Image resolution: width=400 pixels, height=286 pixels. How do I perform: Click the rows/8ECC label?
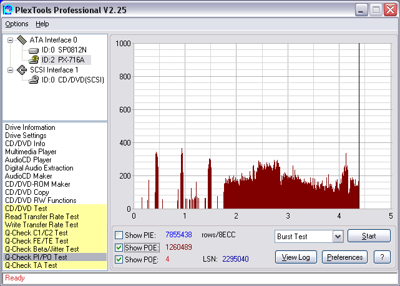218,235
